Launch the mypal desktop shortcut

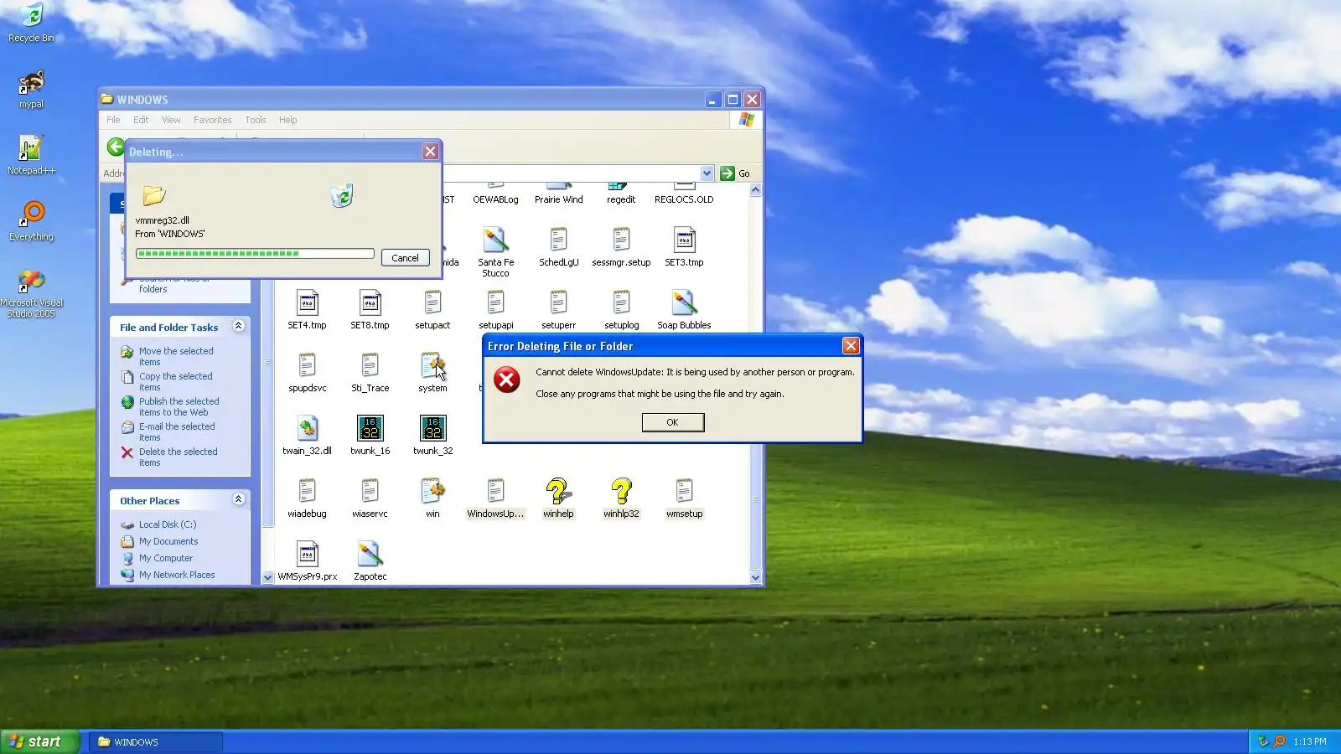click(31, 89)
